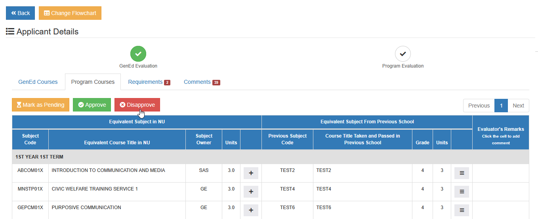The width and height of the screenshot is (538, 219).
Task: Open the Comments tab
Action: pos(202,82)
